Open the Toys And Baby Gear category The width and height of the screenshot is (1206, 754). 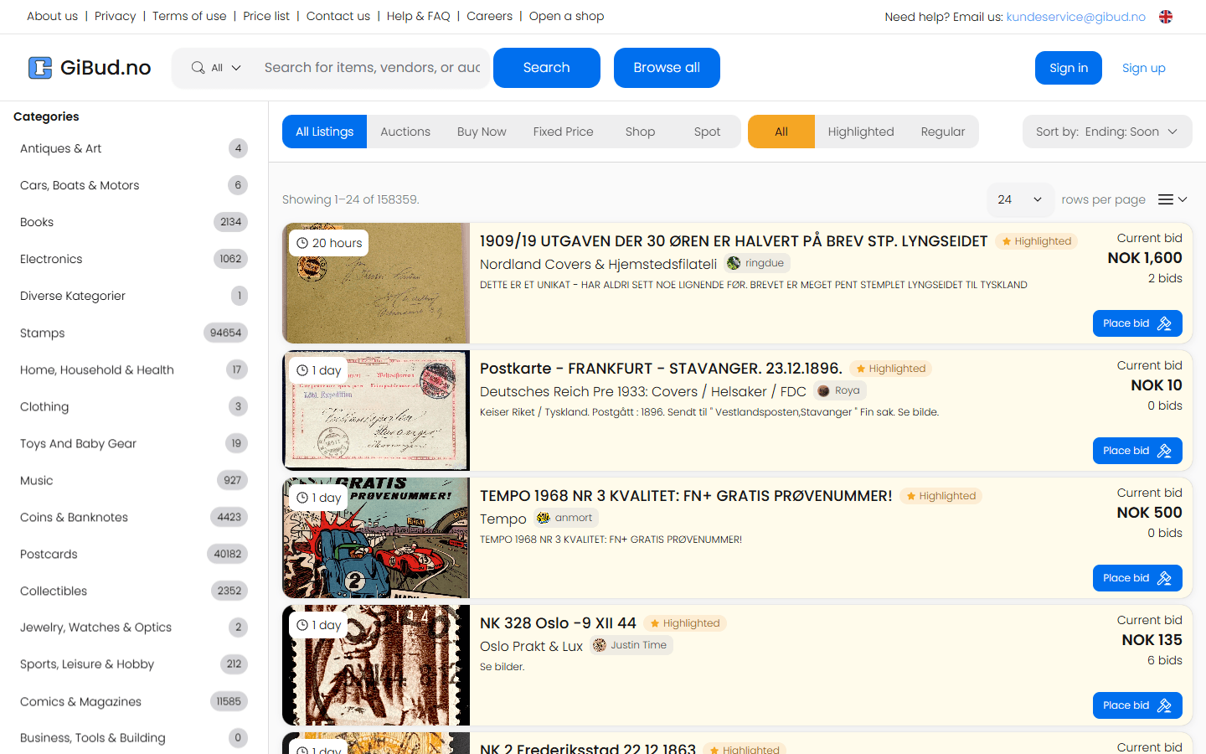click(x=134, y=443)
